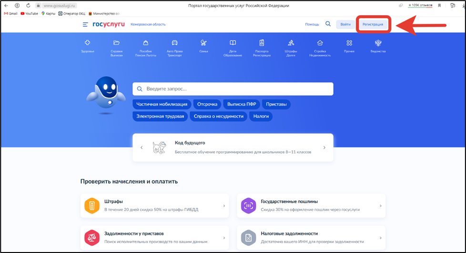The height and width of the screenshot is (253, 466).
Task: Select the Справка о несудимости chip
Action: click(218, 116)
